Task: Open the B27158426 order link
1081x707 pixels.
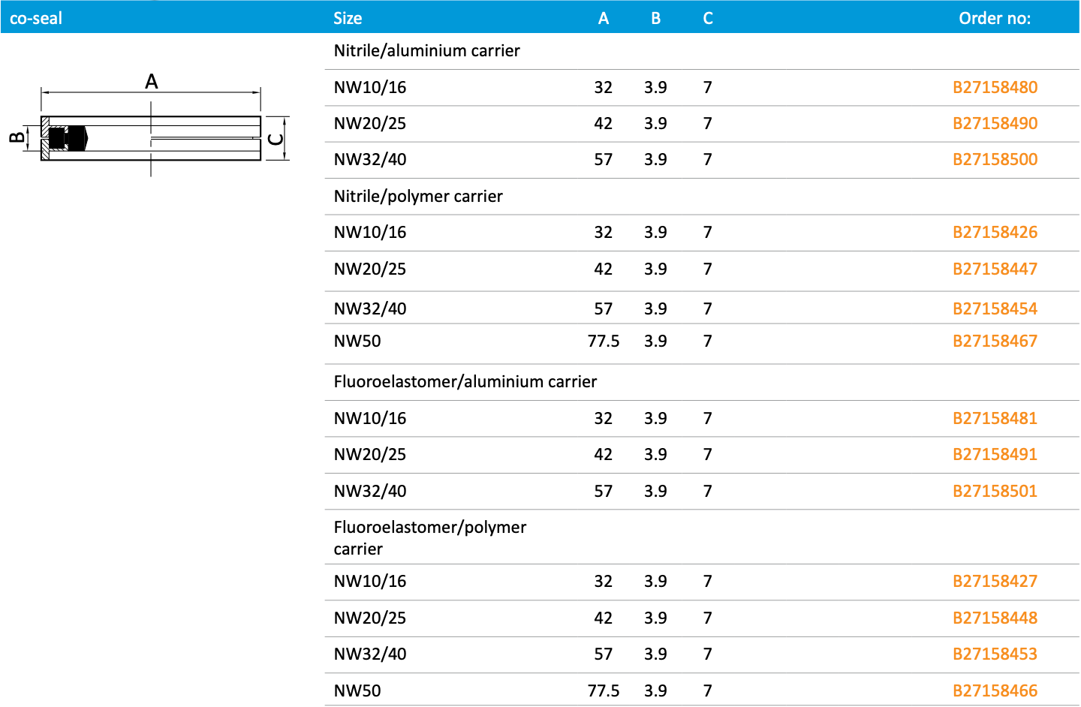Action: tap(995, 232)
